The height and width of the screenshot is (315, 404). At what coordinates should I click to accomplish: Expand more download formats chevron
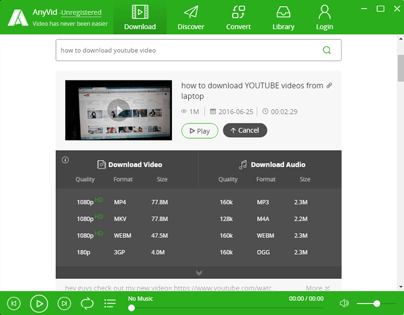click(x=199, y=273)
